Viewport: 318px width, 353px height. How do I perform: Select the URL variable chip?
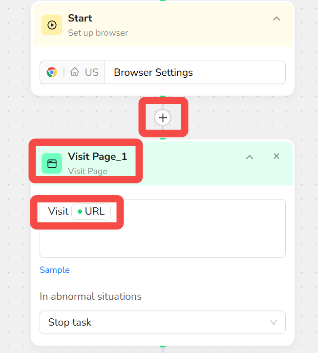[91, 211]
